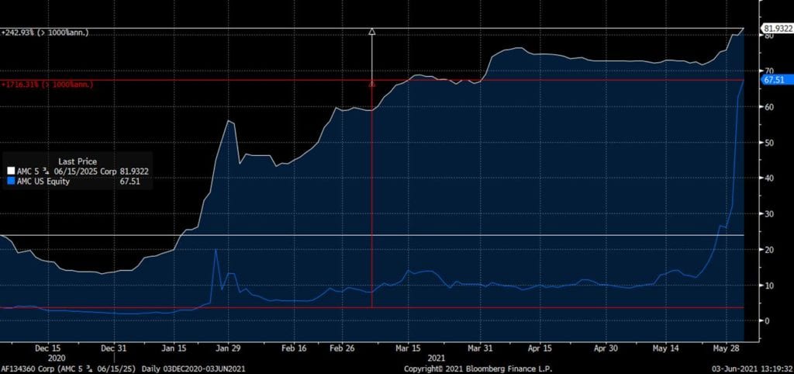
Task: Click the white arrowhead at the top of the measurement line
Action: (x=372, y=31)
